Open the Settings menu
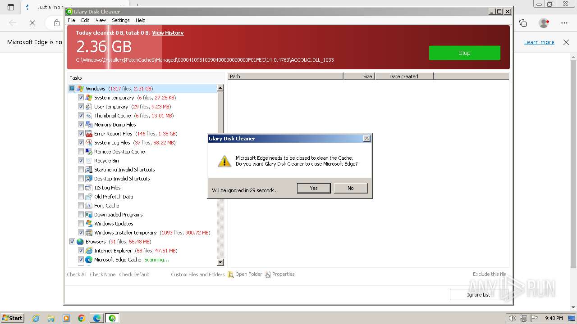Image resolution: width=577 pixels, height=324 pixels. tap(121, 20)
